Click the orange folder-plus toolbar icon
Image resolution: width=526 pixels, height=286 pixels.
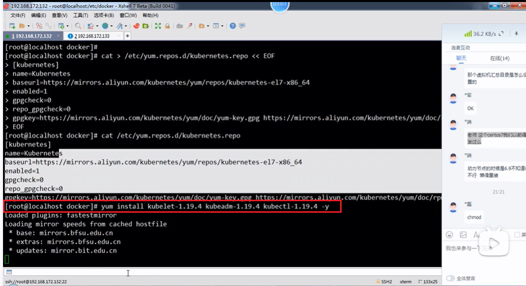[x=201, y=26]
